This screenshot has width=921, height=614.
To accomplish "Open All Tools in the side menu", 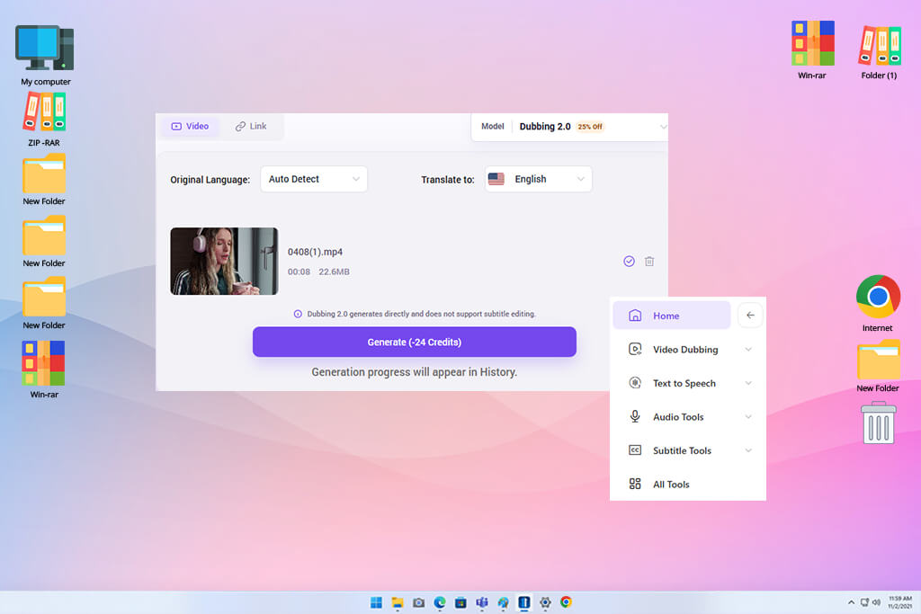I will (671, 485).
